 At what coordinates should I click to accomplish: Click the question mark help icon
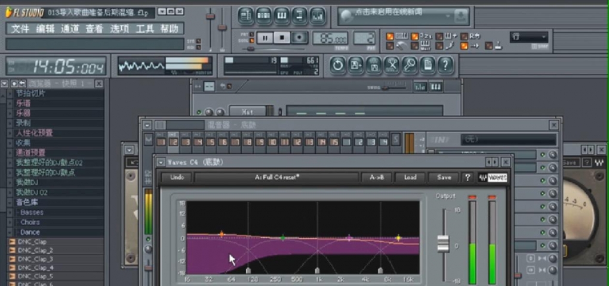pyautogui.click(x=446, y=65)
